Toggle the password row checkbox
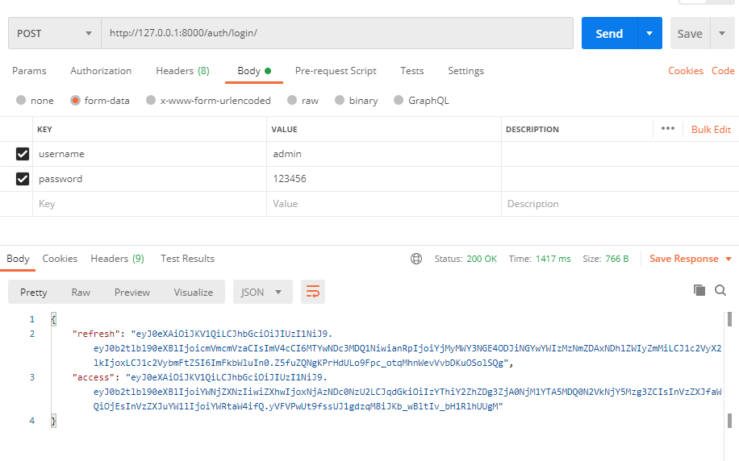739x461 pixels. pos(23,179)
